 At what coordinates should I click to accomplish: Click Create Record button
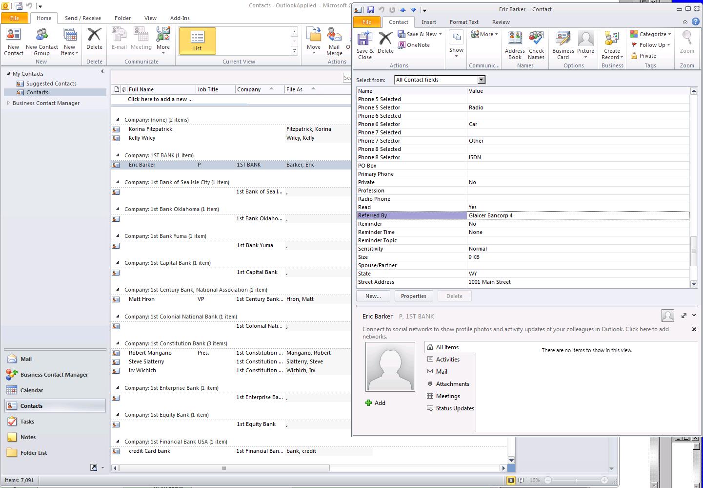tap(612, 45)
